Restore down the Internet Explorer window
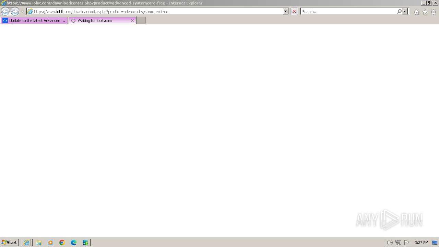 [429, 3]
